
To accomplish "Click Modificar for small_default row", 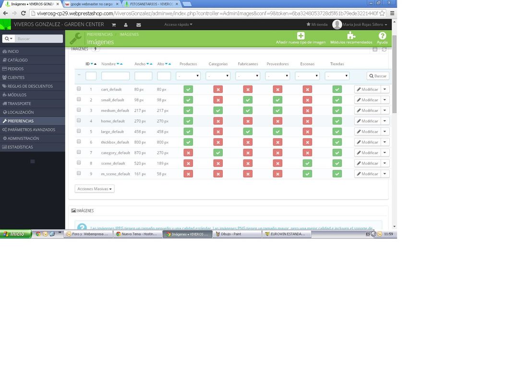I will 367,100.
